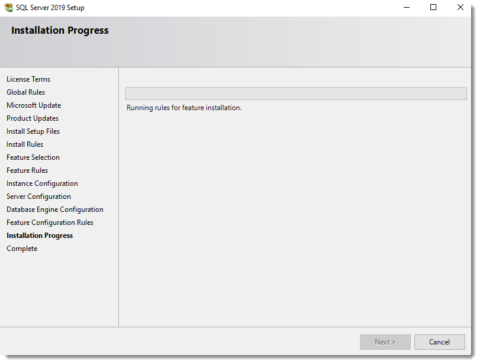The width and height of the screenshot is (480, 364).
Task: Select the Microsoft Update step
Action: tap(34, 105)
